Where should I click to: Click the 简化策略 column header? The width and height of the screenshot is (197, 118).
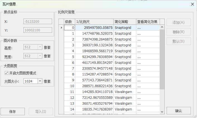(125, 22)
